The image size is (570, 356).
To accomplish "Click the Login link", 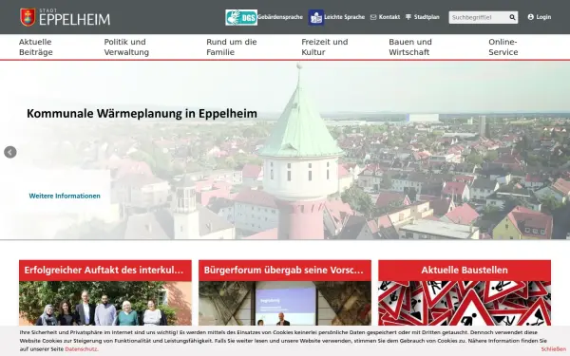I will click(x=543, y=17).
